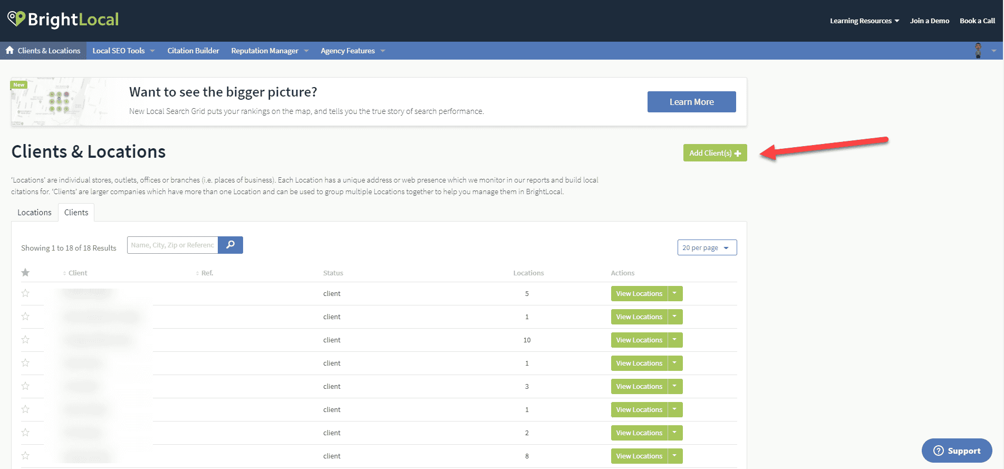
Task: Click the BrightLocal logo
Action: point(63,20)
